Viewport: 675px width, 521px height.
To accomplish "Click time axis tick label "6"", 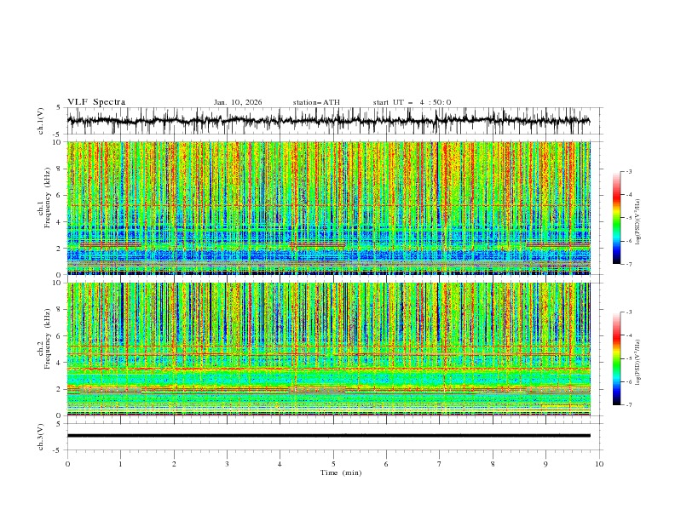I will tap(386, 464).
